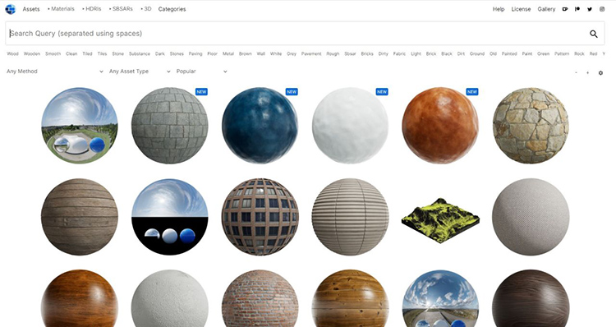Open the Instagram icon link
The width and height of the screenshot is (616, 327).
point(602,9)
